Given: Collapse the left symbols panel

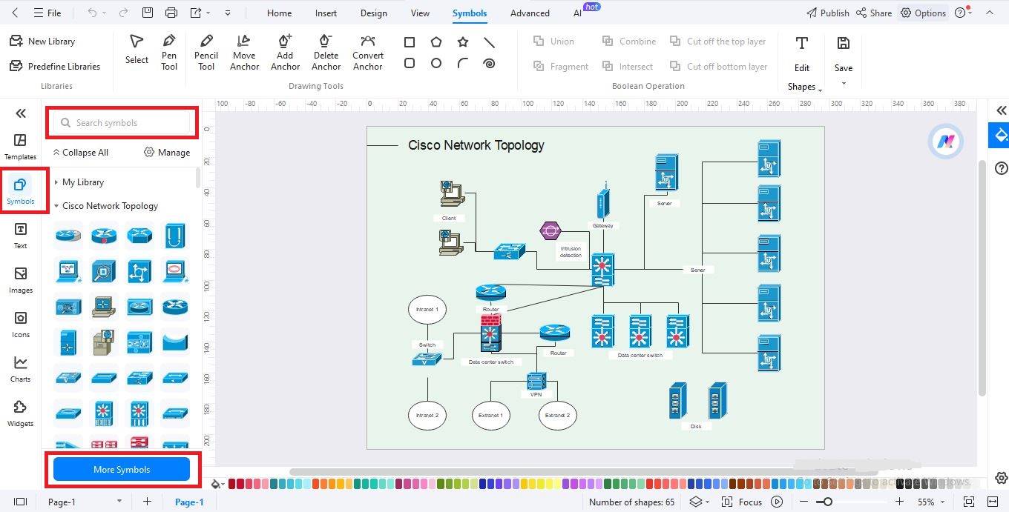Looking at the screenshot, I should coord(21,113).
